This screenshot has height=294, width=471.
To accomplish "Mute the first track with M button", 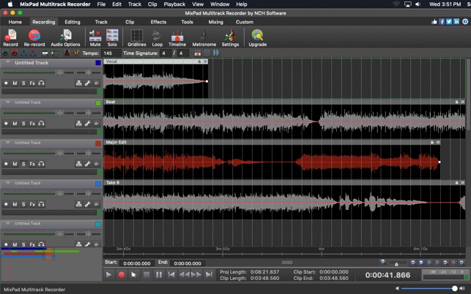I will pyautogui.click(x=15, y=83).
